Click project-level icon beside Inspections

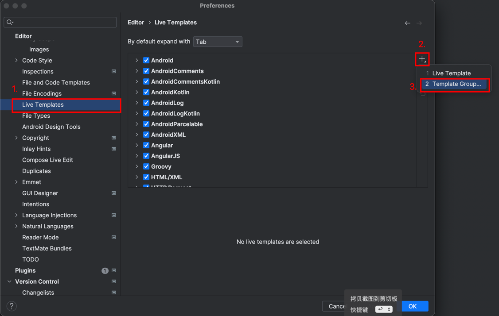click(x=114, y=71)
